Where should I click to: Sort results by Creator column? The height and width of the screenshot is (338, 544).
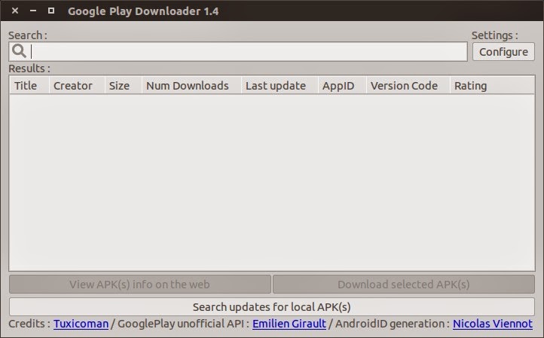(77, 85)
